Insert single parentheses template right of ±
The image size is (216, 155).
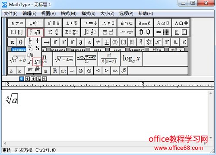115,42
